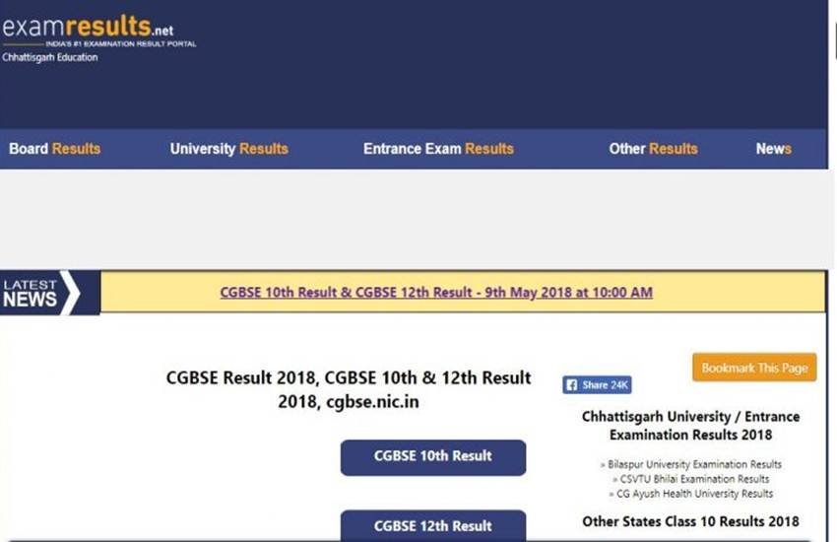This screenshot has height=542, width=837.
Task: Click the Other States Class 10 Results heading
Action: click(690, 521)
